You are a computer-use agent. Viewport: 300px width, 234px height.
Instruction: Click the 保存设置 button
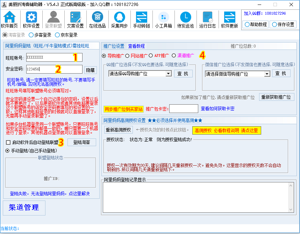pos(283,25)
